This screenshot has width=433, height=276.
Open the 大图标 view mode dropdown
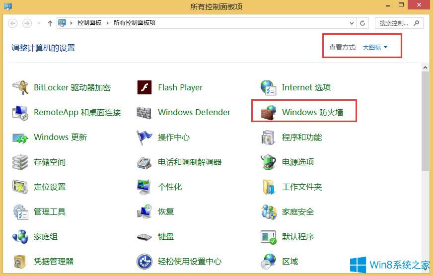(x=375, y=48)
